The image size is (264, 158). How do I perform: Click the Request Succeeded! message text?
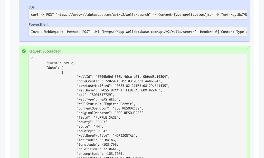[x=45, y=51]
